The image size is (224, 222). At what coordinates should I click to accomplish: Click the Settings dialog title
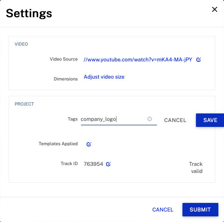[x=29, y=13]
